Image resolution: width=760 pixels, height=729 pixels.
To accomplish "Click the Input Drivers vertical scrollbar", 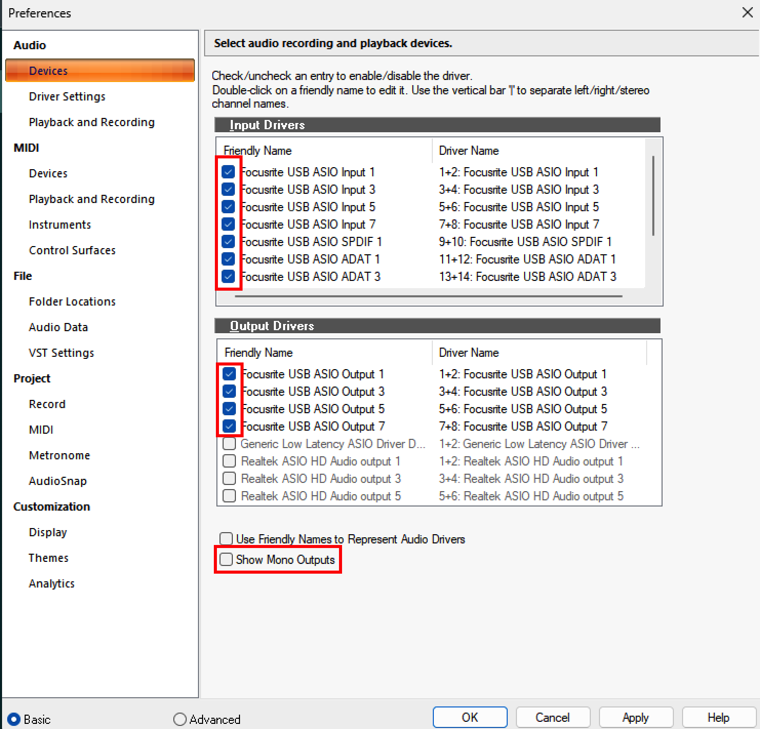I will (x=653, y=196).
